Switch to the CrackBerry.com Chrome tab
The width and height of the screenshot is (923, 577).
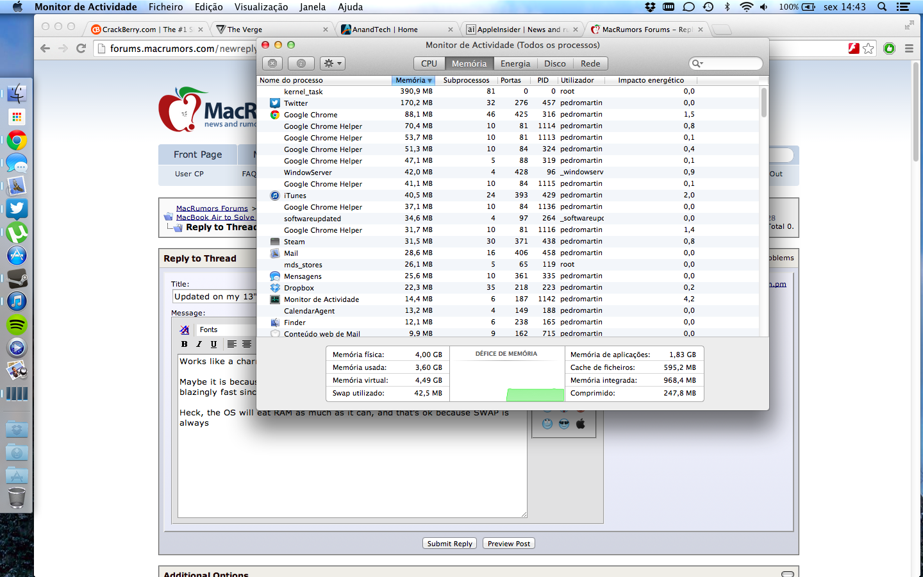coord(147,29)
